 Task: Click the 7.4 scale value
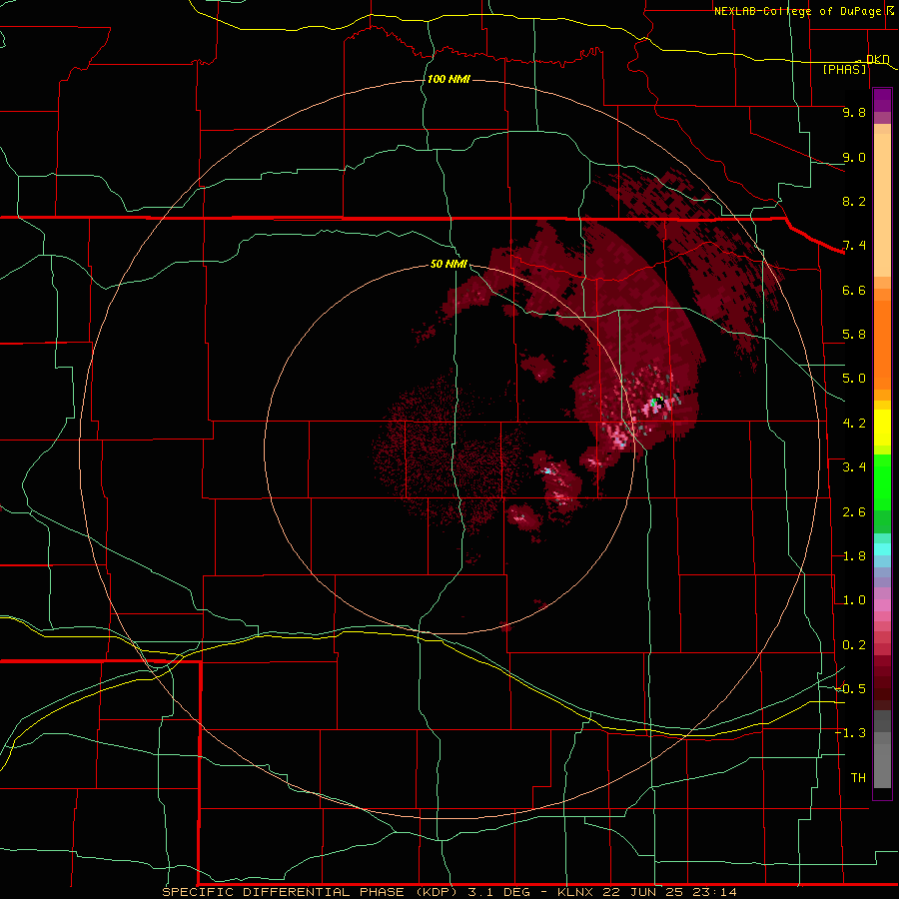[x=854, y=246]
